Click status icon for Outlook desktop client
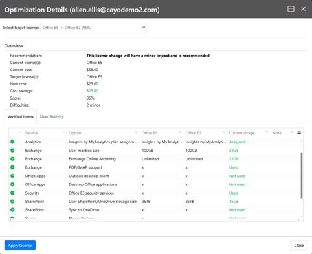The width and height of the screenshot is (312, 254). coord(12,176)
